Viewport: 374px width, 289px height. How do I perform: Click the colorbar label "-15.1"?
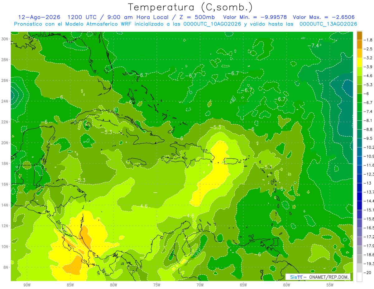[x=369, y=210]
